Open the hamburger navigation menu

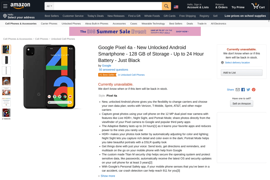[x=5, y=6]
